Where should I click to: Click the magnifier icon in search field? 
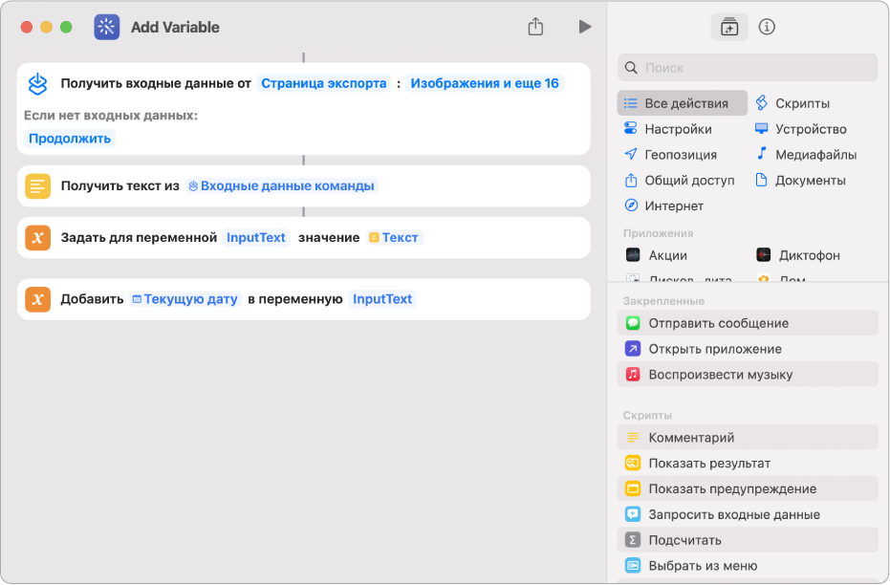point(631,68)
